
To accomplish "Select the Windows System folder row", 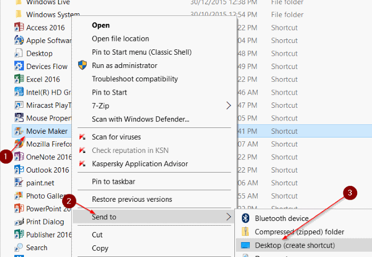I will coord(53,15).
